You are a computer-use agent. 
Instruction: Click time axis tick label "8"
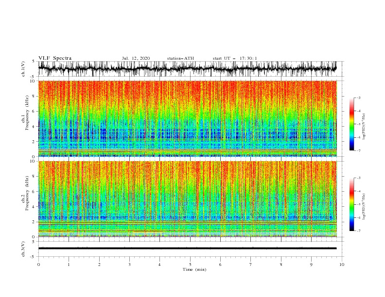click(281, 264)
